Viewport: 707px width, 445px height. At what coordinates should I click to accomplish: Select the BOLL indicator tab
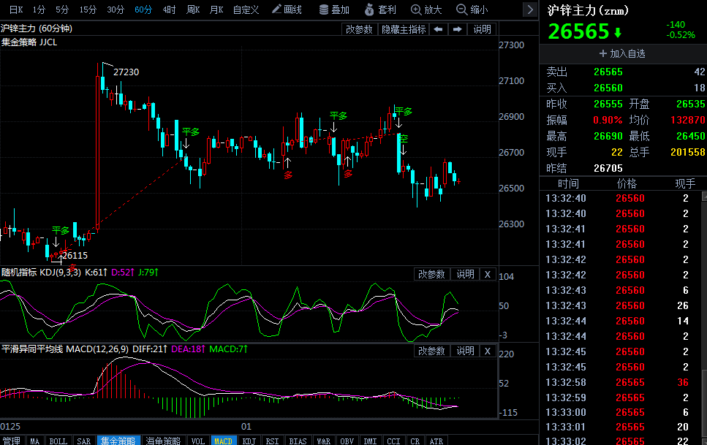58,441
